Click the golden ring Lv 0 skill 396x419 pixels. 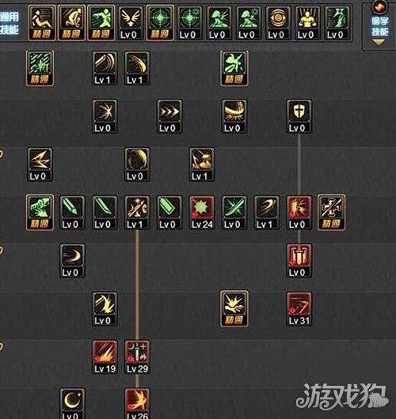(x=137, y=164)
